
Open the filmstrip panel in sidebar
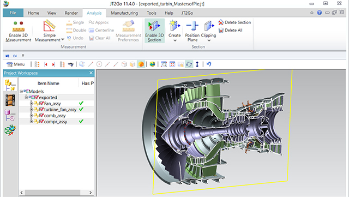tap(10, 100)
